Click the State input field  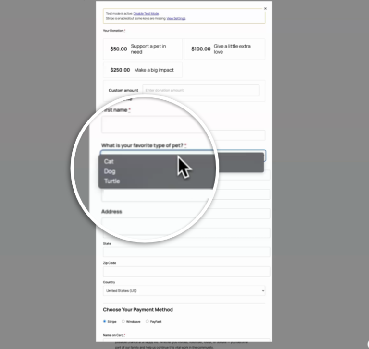click(x=186, y=252)
